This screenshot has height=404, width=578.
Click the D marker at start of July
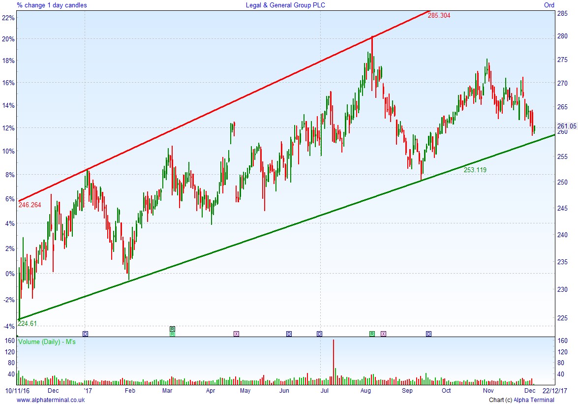click(x=320, y=334)
